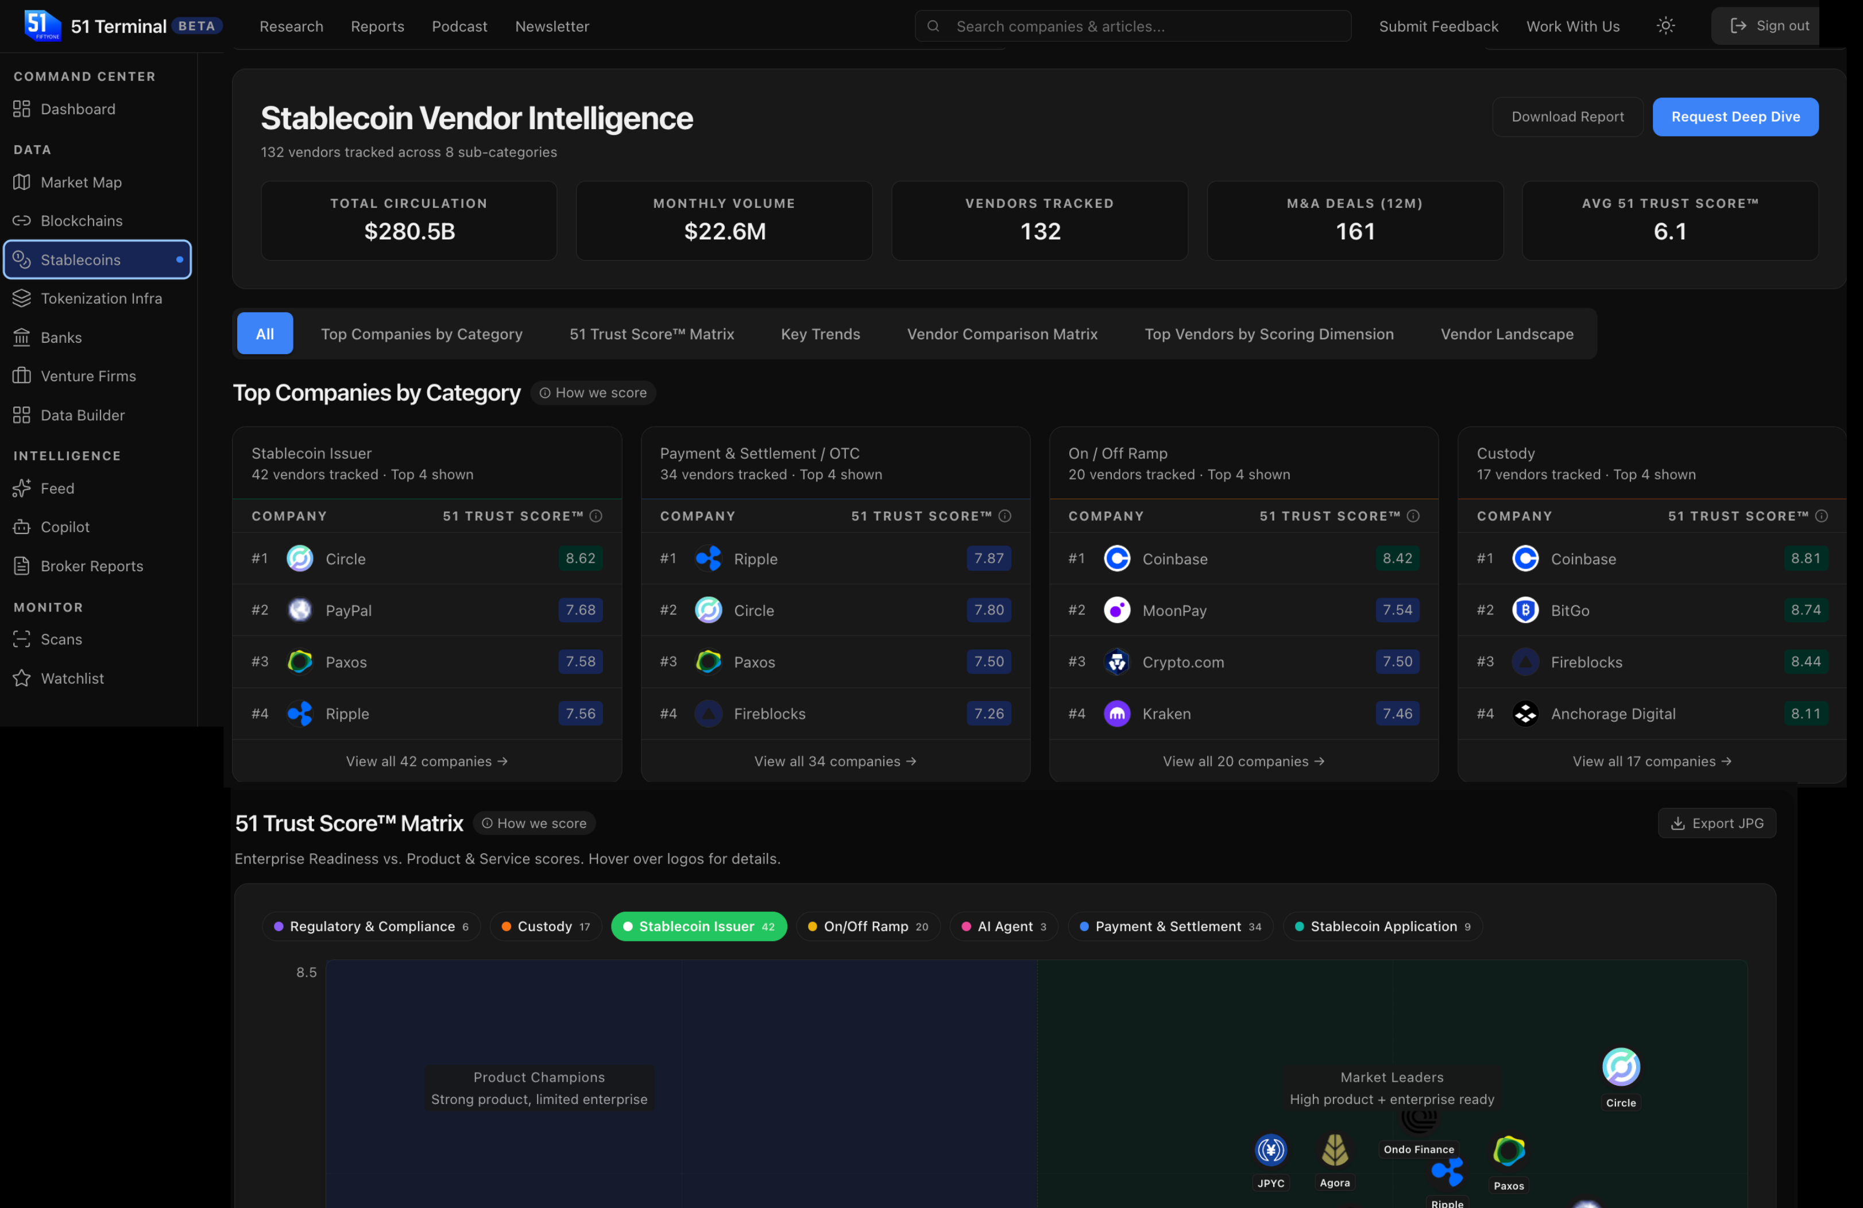1863x1208 pixels.
Task: Select PayPal row in Stablecoin Issuer card
Action: click(427, 610)
